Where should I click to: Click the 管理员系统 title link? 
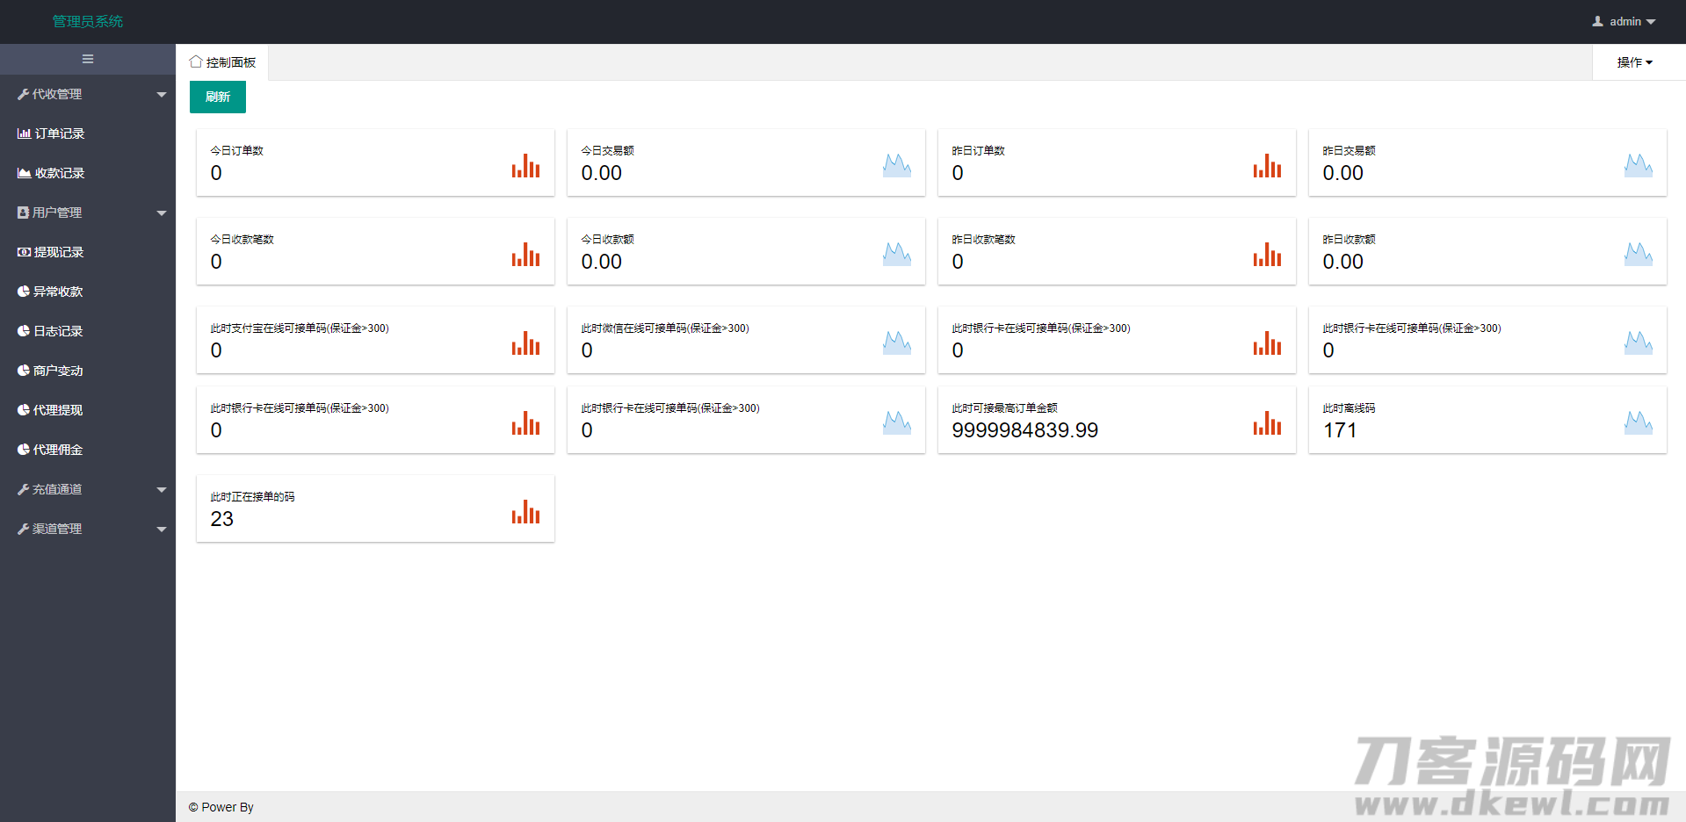click(x=88, y=21)
